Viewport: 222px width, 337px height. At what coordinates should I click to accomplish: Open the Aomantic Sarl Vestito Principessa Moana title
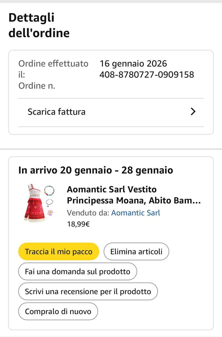click(x=134, y=195)
